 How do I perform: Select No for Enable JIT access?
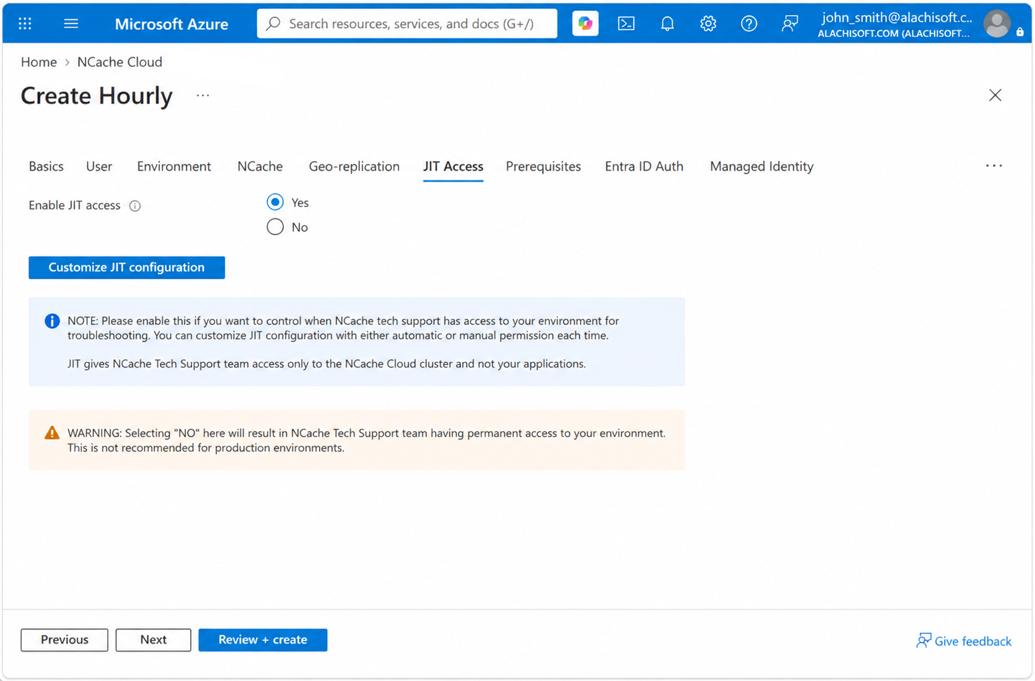point(275,227)
